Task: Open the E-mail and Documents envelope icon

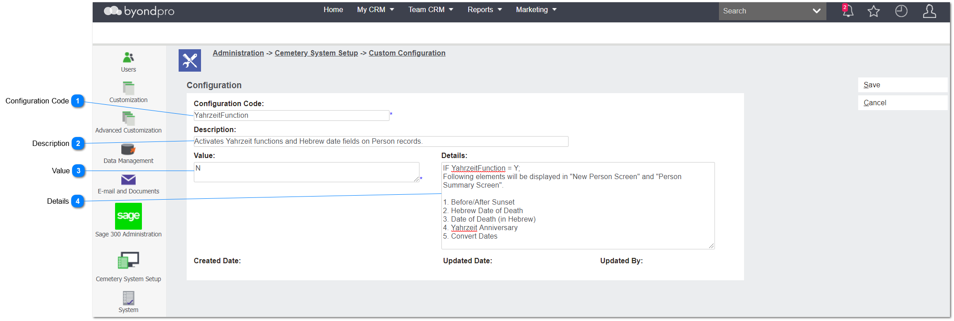Action: [128, 180]
